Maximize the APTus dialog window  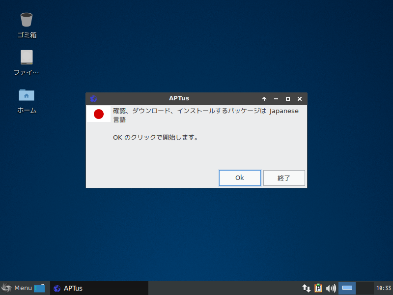click(288, 99)
